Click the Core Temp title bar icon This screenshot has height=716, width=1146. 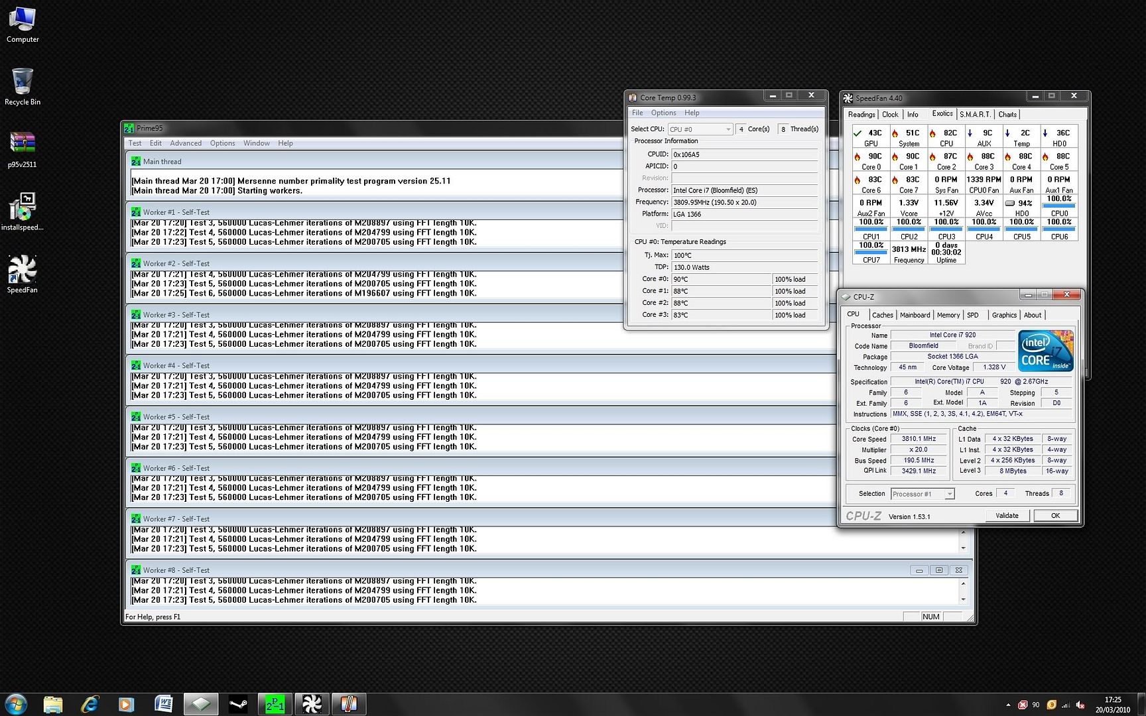(633, 97)
